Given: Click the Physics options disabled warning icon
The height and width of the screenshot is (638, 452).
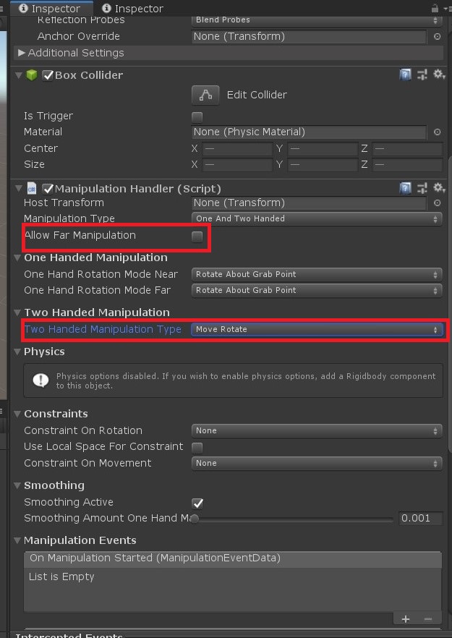Looking at the screenshot, I should pyautogui.click(x=40, y=380).
